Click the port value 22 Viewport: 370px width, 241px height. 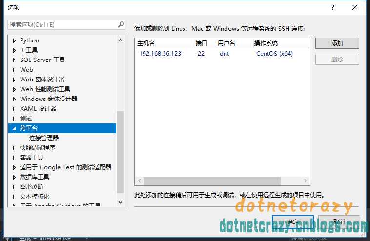tap(201, 54)
